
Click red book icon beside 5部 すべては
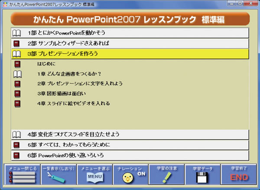pos(16,145)
